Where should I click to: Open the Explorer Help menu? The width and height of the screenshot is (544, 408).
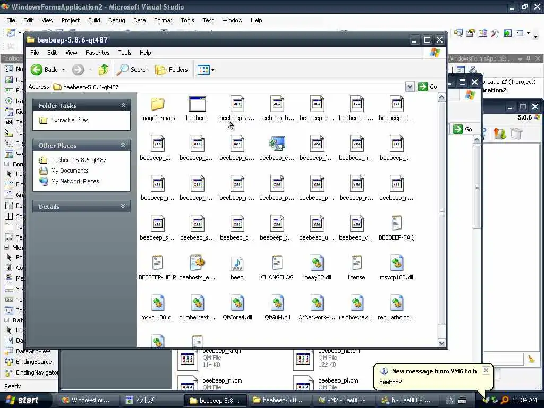146,53
